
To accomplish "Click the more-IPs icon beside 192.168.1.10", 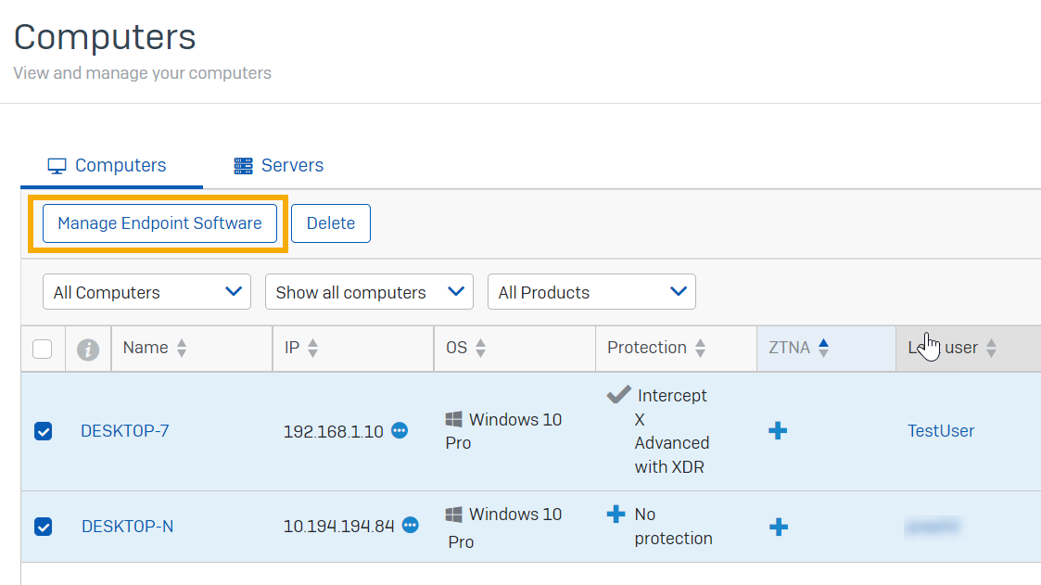I will pyautogui.click(x=400, y=431).
